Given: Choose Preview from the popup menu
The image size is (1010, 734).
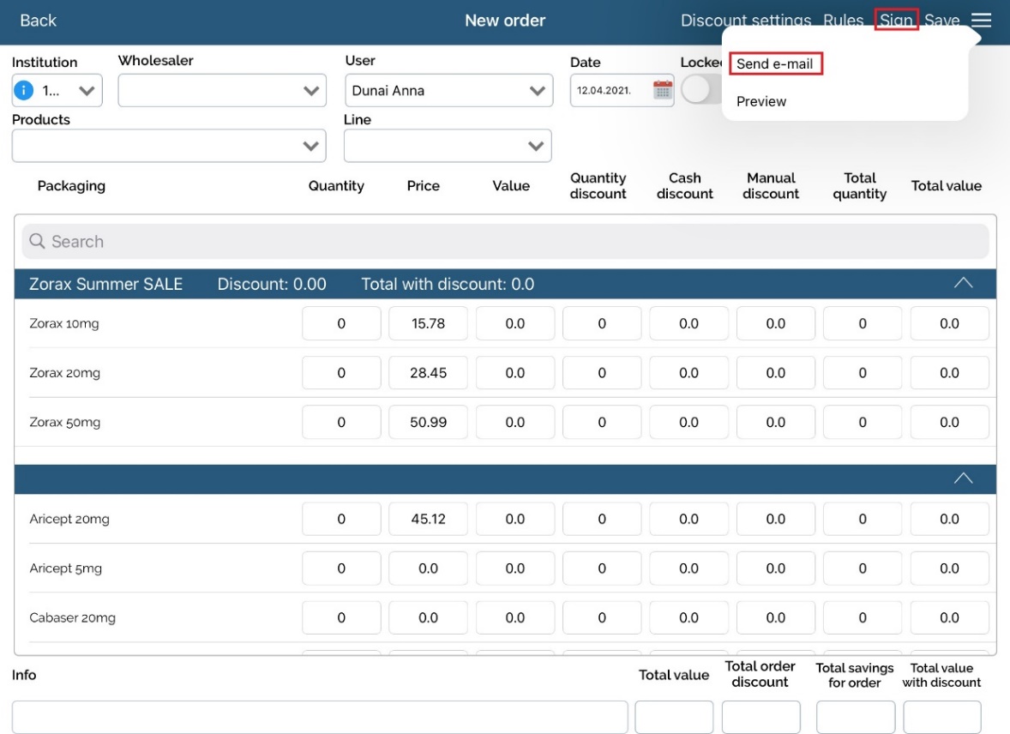Looking at the screenshot, I should 761,101.
